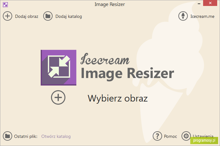Click the app icon in the title bar
Viewport: 220px width, 146px height.
click(5, 5)
